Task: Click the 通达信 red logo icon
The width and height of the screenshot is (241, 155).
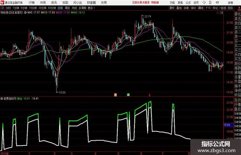Action: [3, 3]
